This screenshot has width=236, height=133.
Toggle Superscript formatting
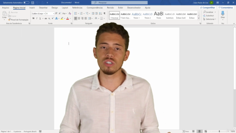click(52, 18)
